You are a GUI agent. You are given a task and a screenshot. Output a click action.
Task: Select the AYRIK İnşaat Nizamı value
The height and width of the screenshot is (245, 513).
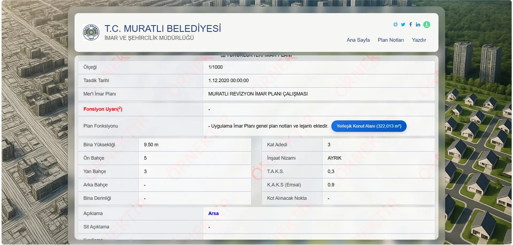(335, 158)
